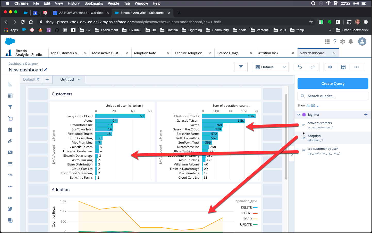Image resolution: width=372 pixels, height=233 pixels.
Task: Add a text widget (abc) from left sidebar
Action: pos(10,198)
